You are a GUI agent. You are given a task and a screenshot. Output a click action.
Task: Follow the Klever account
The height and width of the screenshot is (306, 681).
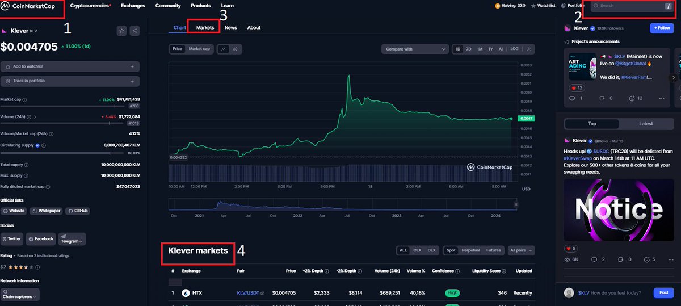click(x=662, y=28)
